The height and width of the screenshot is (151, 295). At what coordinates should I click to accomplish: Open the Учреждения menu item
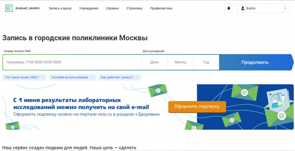pos(88,8)
